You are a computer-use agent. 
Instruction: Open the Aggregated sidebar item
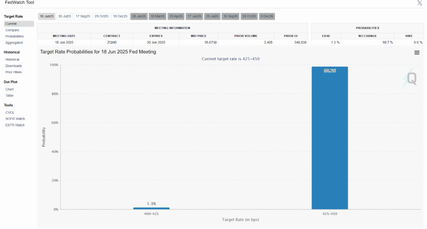(x=14, y=43)
